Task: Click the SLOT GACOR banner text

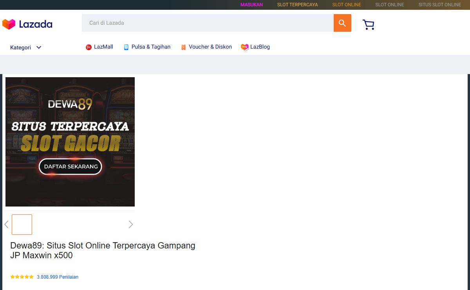Action: pos(70,143)
